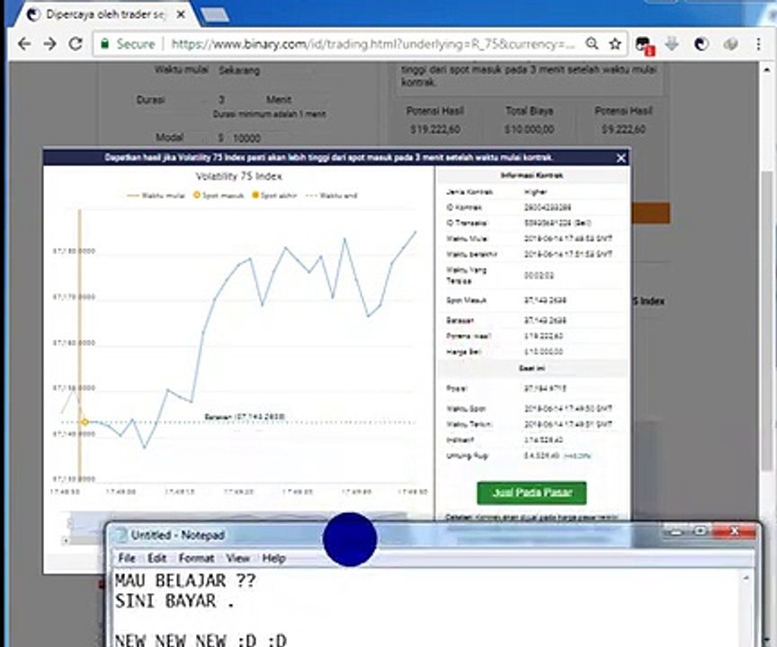Screen dimensions: 777x647
Task: Click the browser page vertical scrollbar
Action: tap(766, 322)
